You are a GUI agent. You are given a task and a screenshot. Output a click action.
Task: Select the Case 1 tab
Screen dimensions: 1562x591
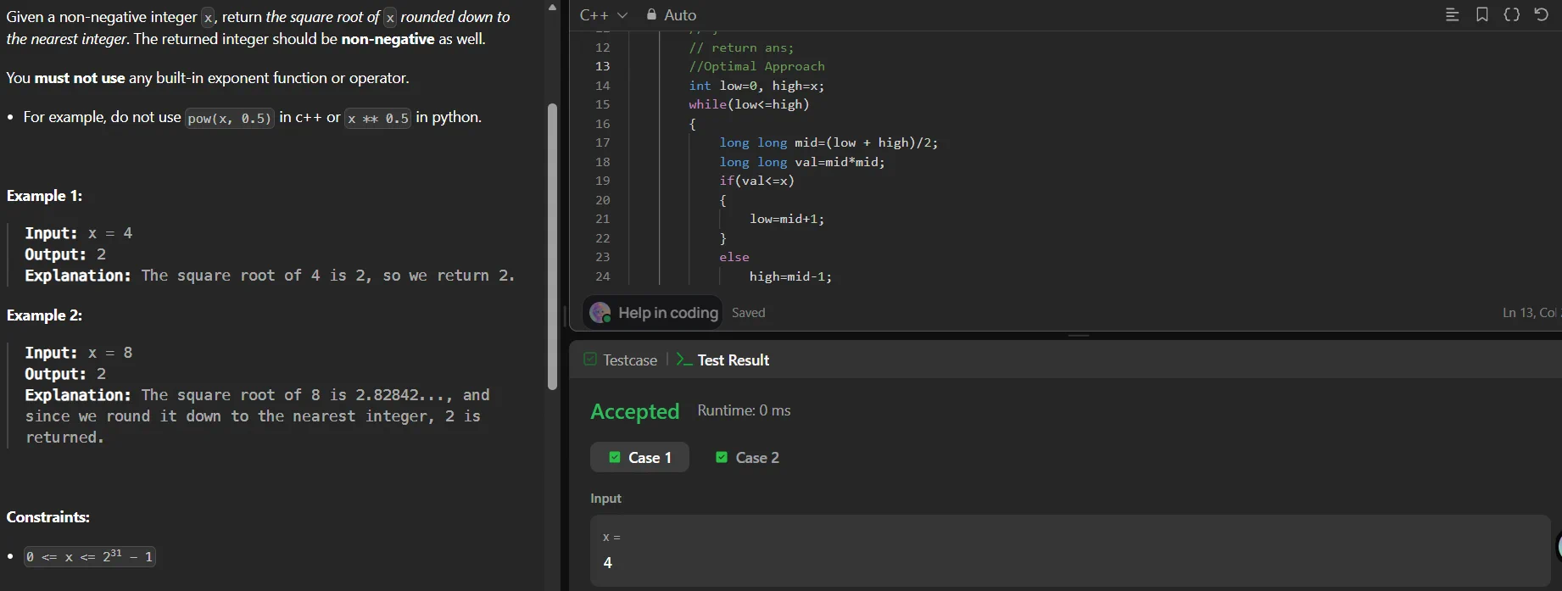pyautogui.click(x=639, y=458)
